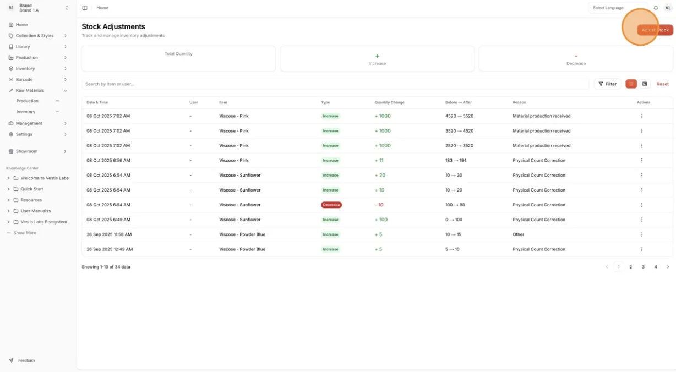This screenshot has width=676, height=372.
Task: Open actions for 10 → 20 Sunflower row
Action: [641, 190]
